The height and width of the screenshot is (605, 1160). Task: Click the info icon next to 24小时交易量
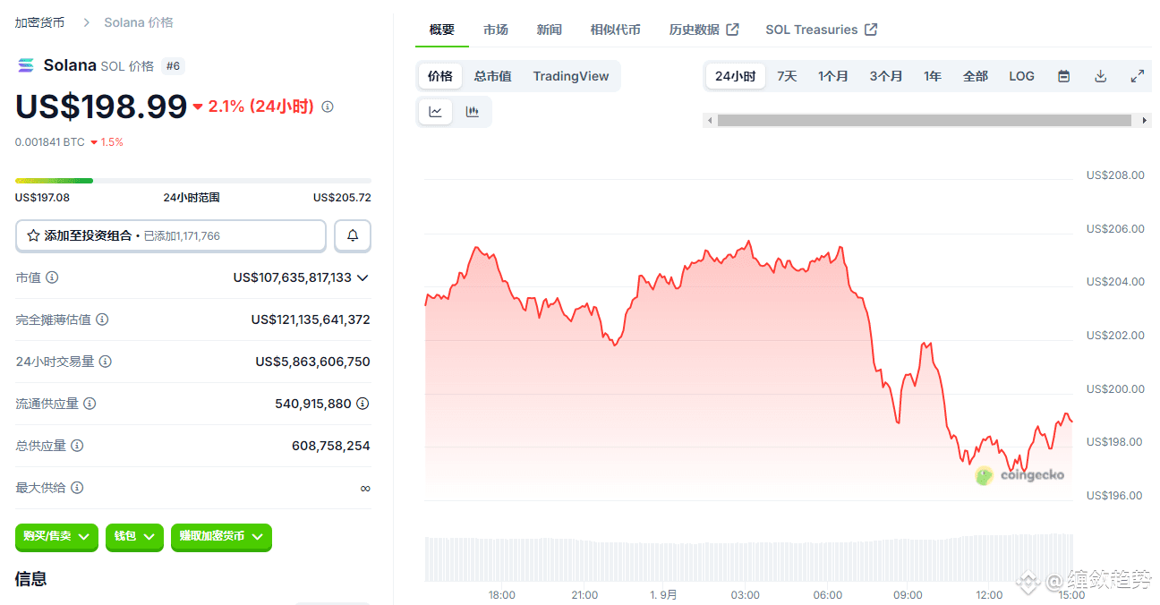[x=106, y=362]
